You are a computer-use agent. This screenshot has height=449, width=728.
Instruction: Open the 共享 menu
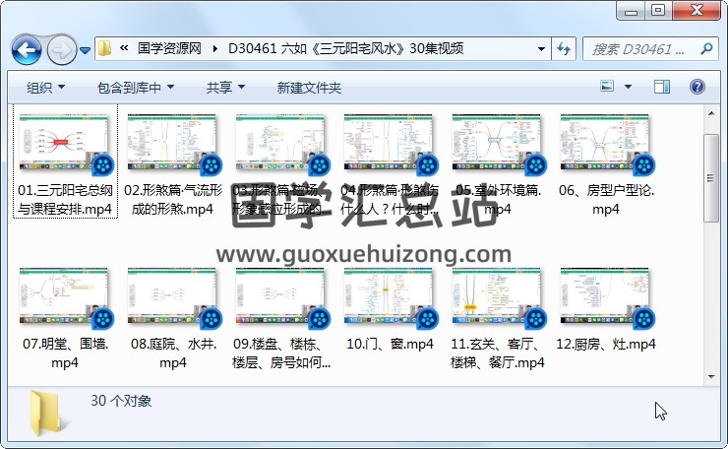coord(225,88)
